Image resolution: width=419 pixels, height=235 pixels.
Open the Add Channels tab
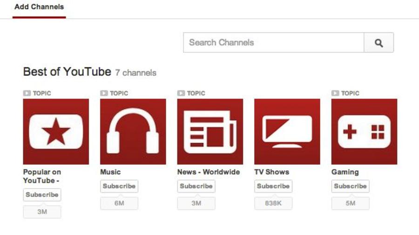(39, 7)
